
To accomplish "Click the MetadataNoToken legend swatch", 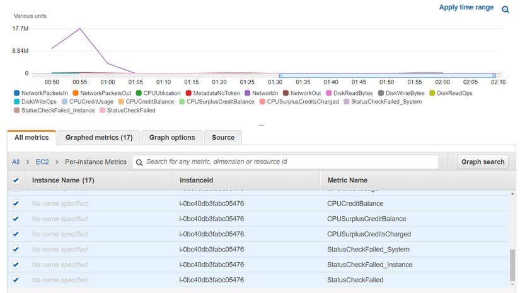I will (x=188, y=93).
